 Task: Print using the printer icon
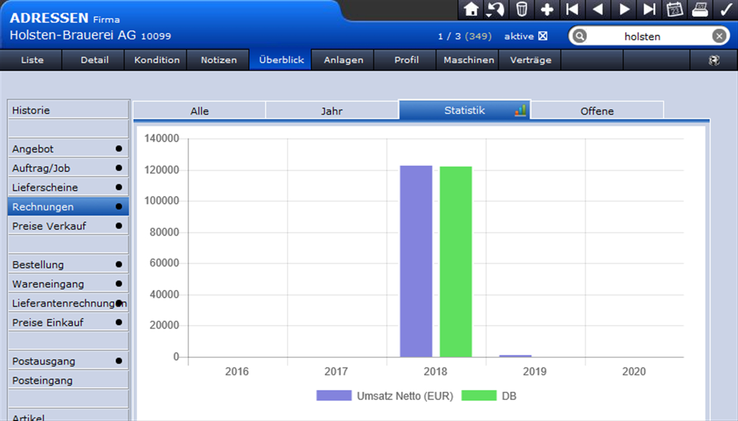(700, 9)
